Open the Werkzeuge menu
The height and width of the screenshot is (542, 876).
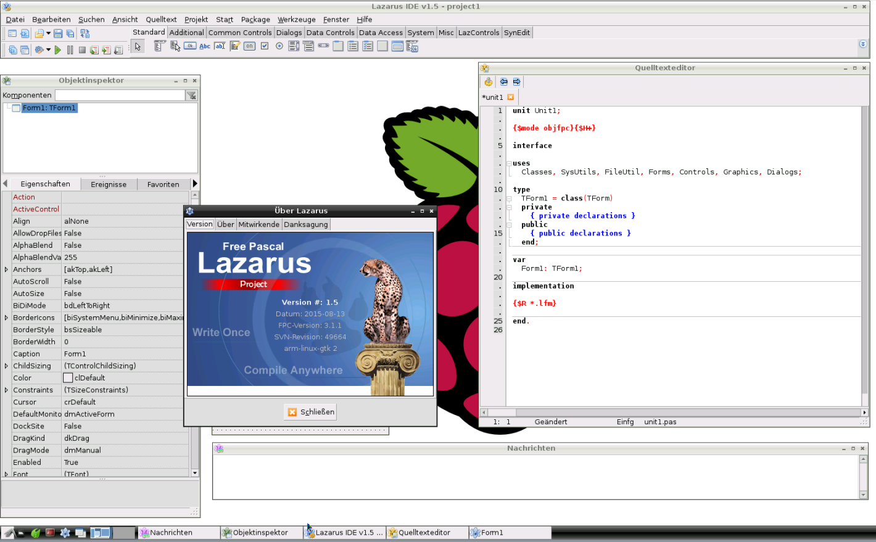pos(296,20)
